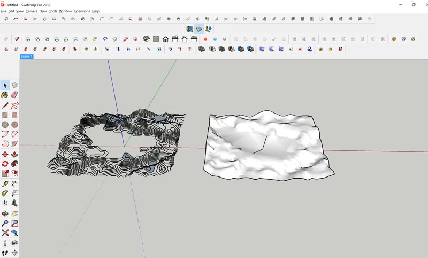Select the arrow Select tool
The image size is (428, 258).
click(5, 86)
